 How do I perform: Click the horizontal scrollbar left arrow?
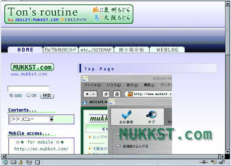pos(3,156)
